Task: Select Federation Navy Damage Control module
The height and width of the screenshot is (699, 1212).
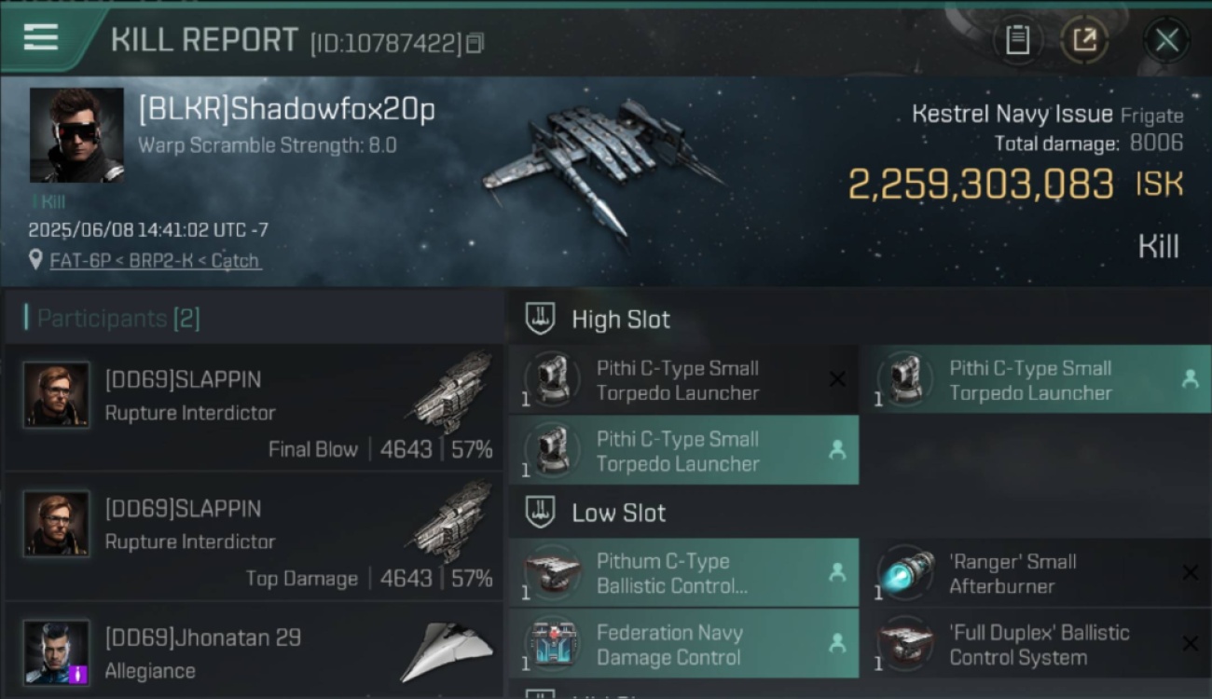Action: click(x=683, y=644)
